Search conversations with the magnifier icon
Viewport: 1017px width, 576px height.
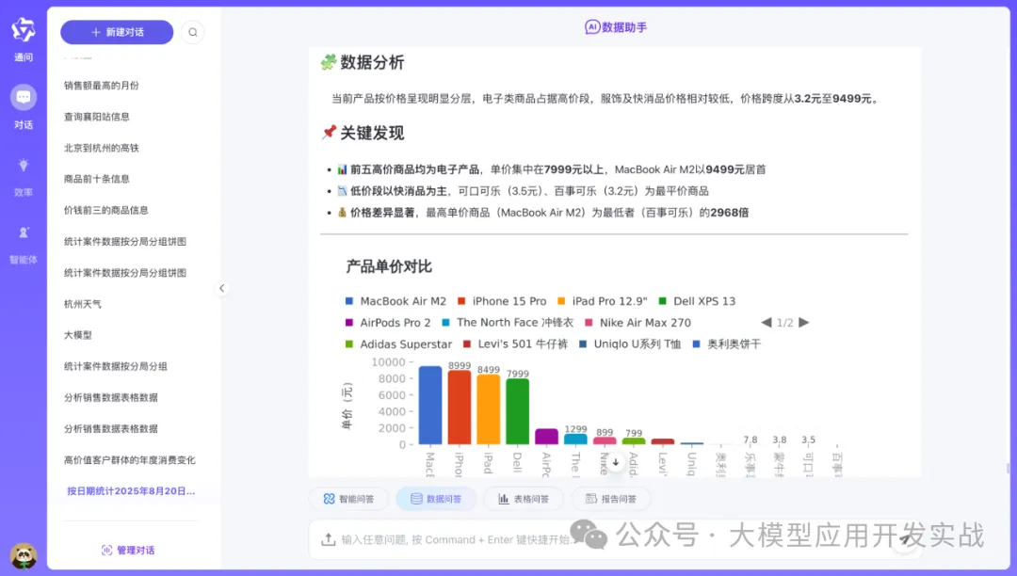click(193, 32)
